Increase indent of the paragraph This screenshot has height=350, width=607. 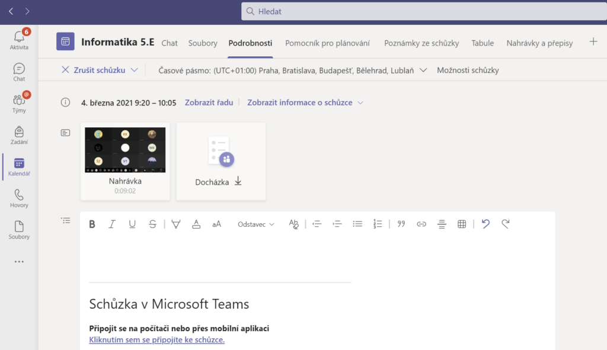pyautogui.click(x=337, y=224)
